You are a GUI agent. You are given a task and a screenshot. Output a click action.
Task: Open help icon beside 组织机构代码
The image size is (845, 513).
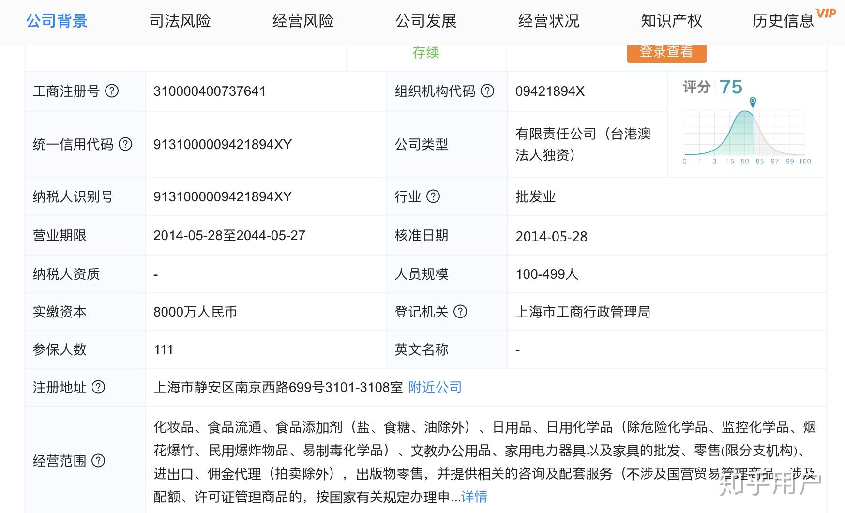tap(487, 91)
